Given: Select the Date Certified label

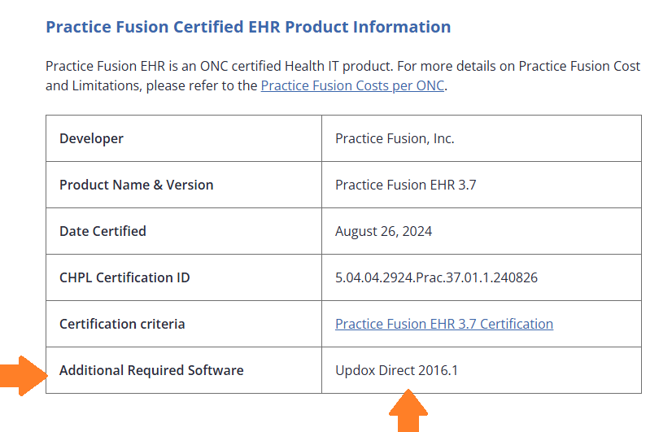Looking at the screenshot, I should coord(103,231).
